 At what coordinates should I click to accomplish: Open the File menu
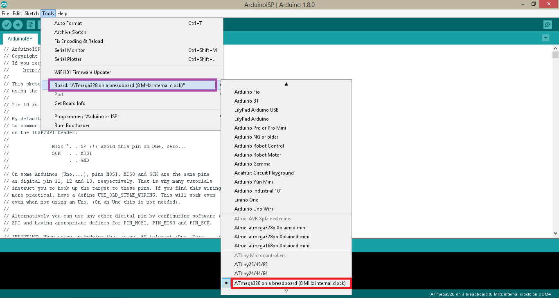pyautogui.click(x=5, y=13)
